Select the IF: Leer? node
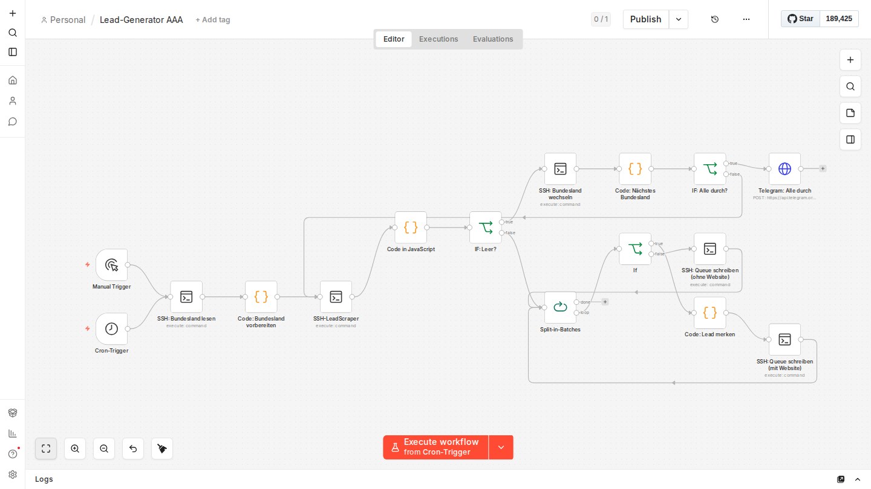The height and width of the screenshot is (489, 871). tap(486, 228)
